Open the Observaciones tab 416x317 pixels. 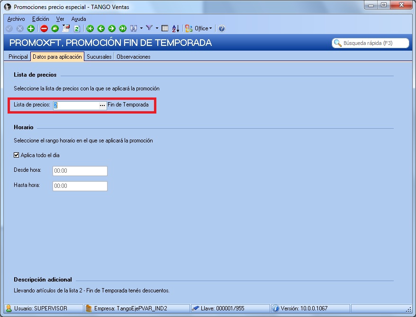[134, 57]
